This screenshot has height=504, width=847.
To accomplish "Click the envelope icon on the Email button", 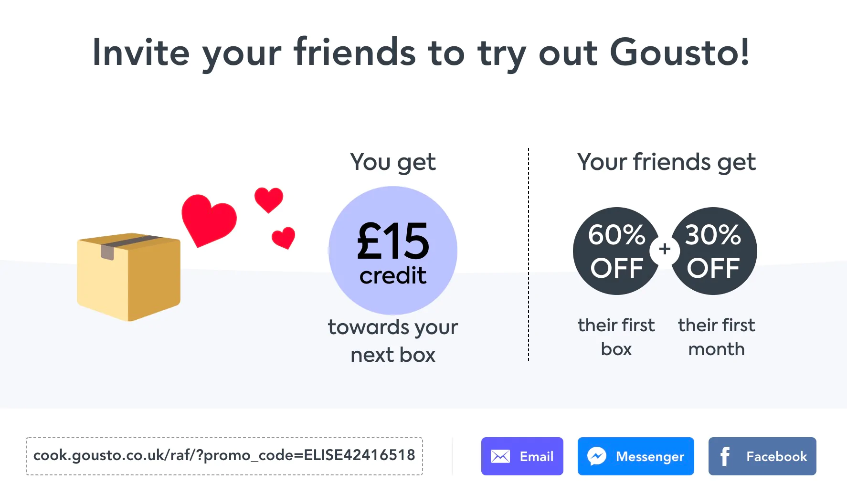I will tap(500, 456).
